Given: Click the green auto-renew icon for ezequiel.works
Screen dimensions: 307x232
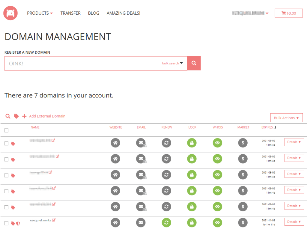Looking at the screenshot, I should pos(166,222).
